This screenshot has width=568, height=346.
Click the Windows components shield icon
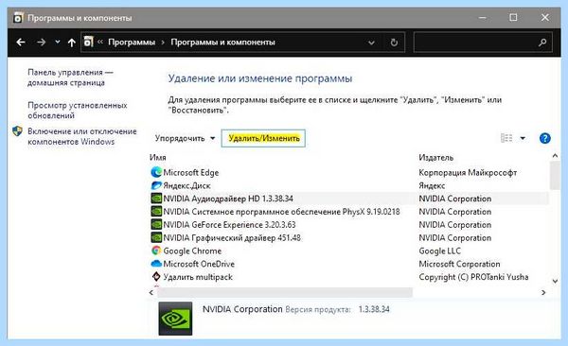pos(17,131)
